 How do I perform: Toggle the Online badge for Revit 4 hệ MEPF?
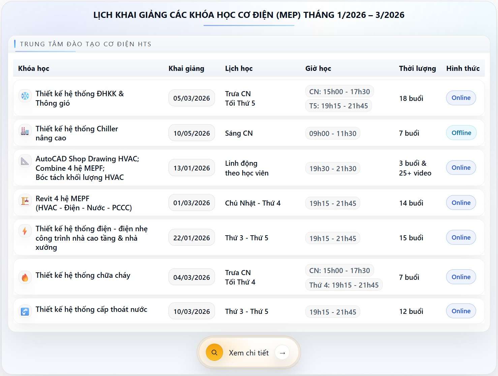(461, 203)
